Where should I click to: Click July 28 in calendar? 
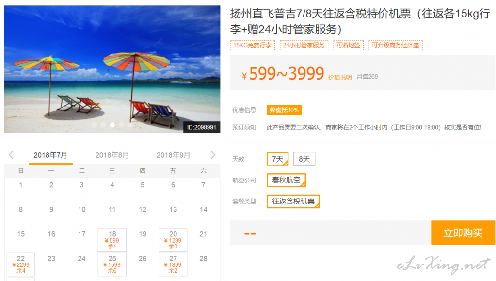click(x=204, y=259)
